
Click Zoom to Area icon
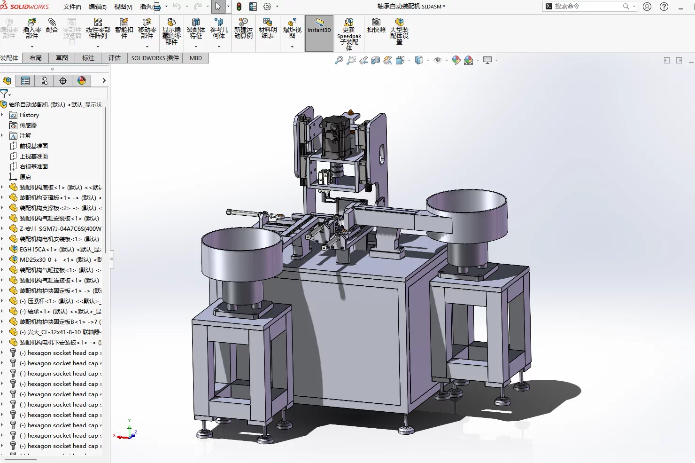pos(351,60)
